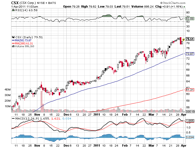Click the 'Volume 886,160' legend text
The height and width of the screenshot is (148, 195).
(x=25, y=46)
